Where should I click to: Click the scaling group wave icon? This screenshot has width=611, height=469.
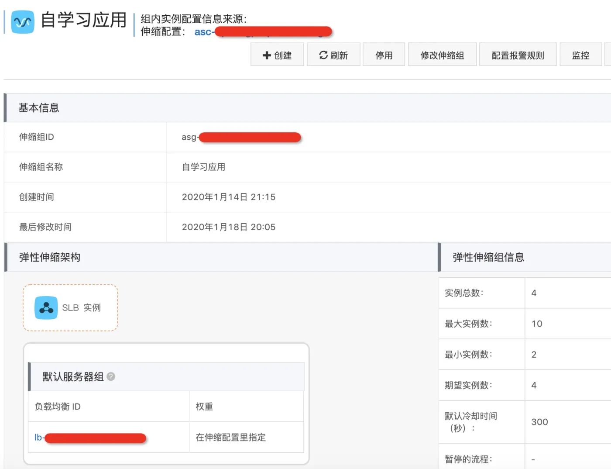23,22
